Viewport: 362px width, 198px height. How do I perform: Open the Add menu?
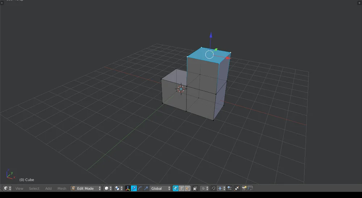click(48, 189)
